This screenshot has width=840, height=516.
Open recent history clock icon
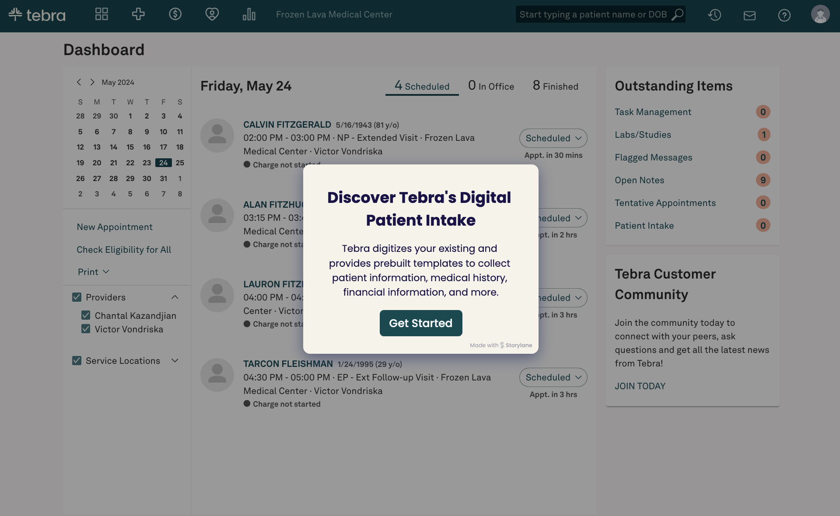coord(714,15)
